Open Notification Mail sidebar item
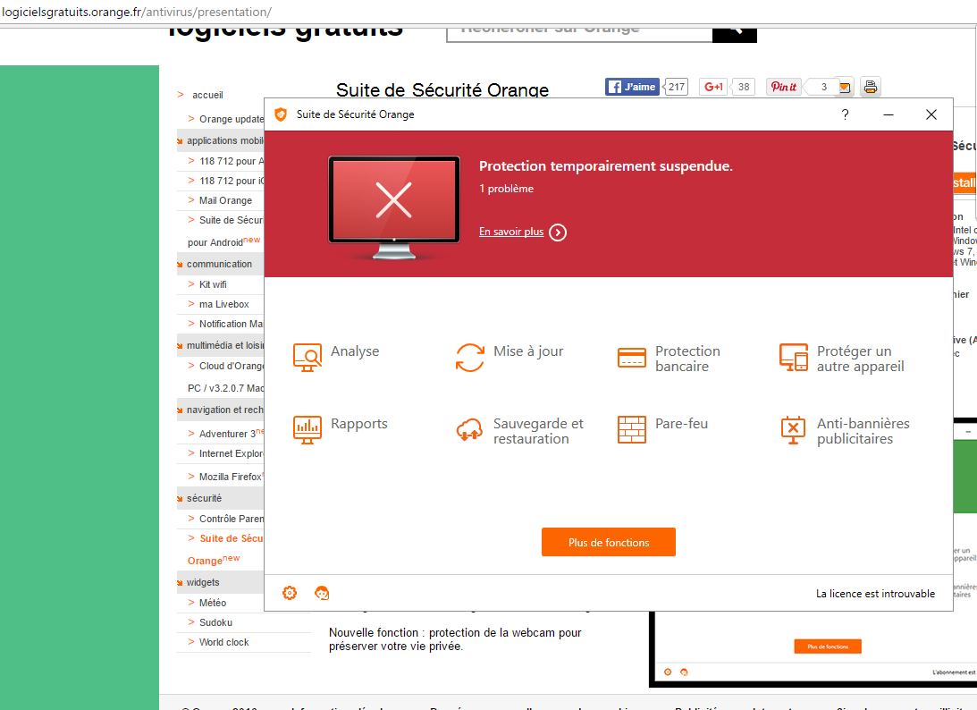 pos(232,324)
